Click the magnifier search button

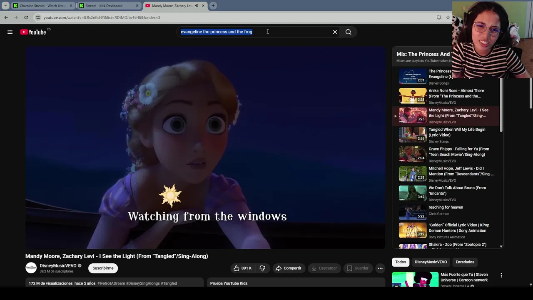coord(348,32)
